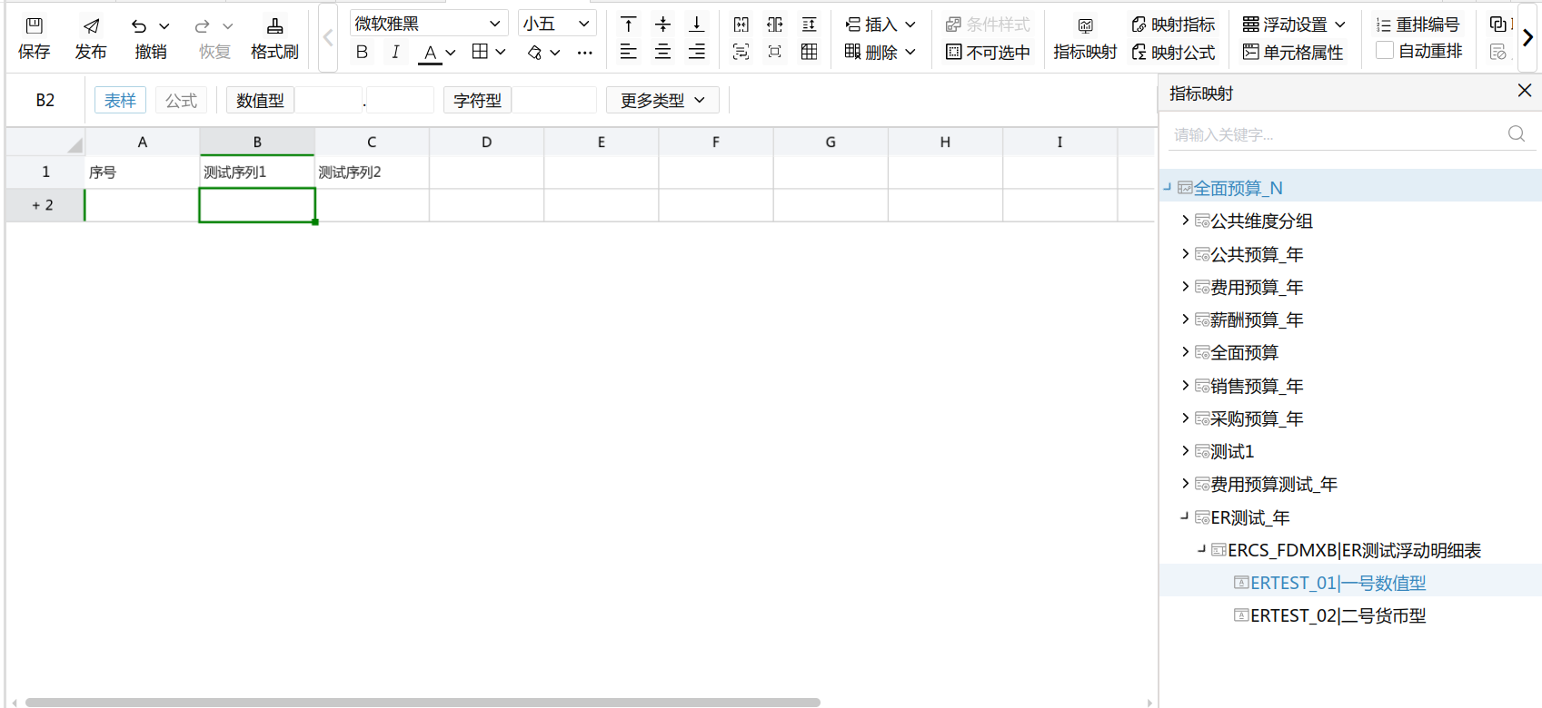
Task: Select ERTEST_02|二号货币型 tree item
Action: point(1338,616)
